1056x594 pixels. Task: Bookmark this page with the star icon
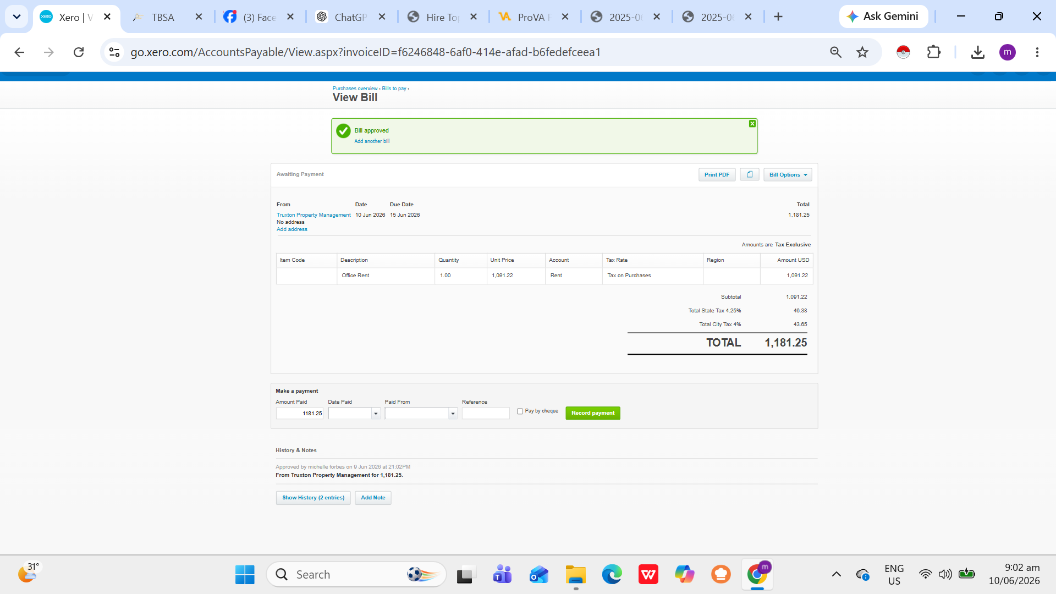point(862,52)
